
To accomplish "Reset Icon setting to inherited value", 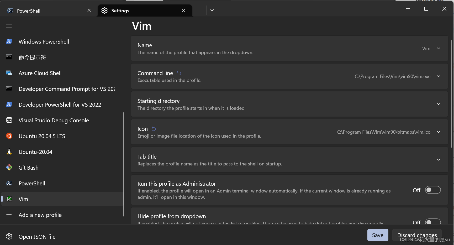I will (154, 129).
